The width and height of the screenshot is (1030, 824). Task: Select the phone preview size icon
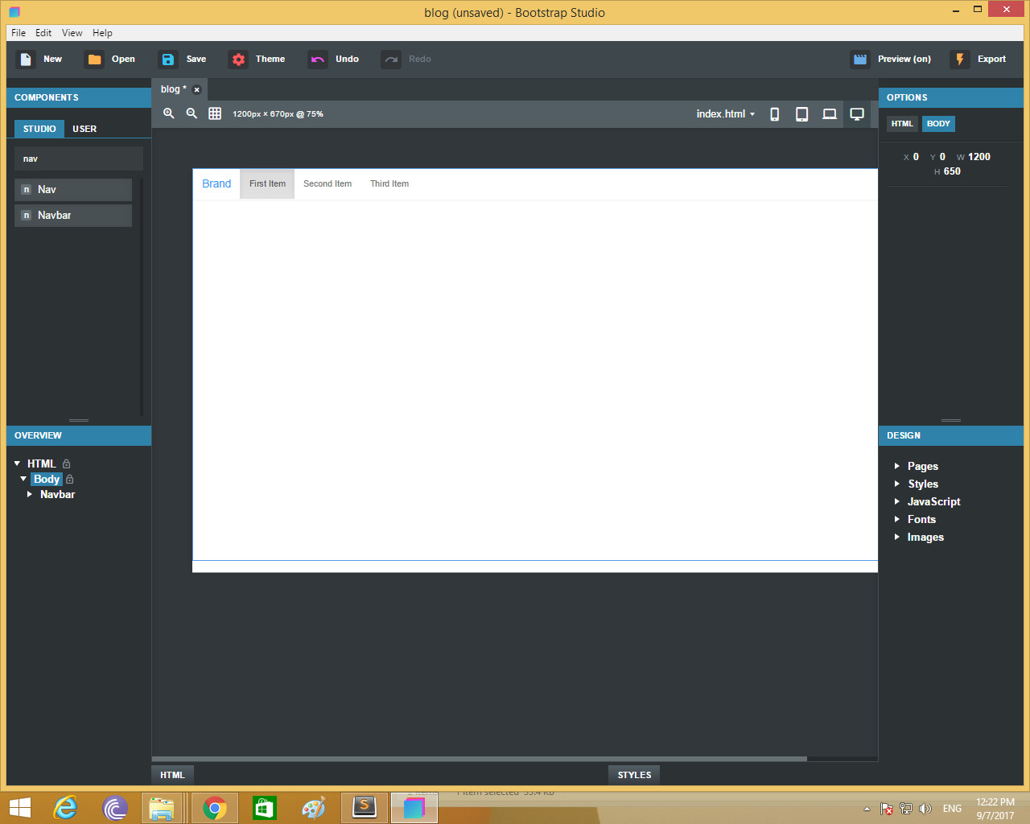pyautogui.click(x=773, y=113)
